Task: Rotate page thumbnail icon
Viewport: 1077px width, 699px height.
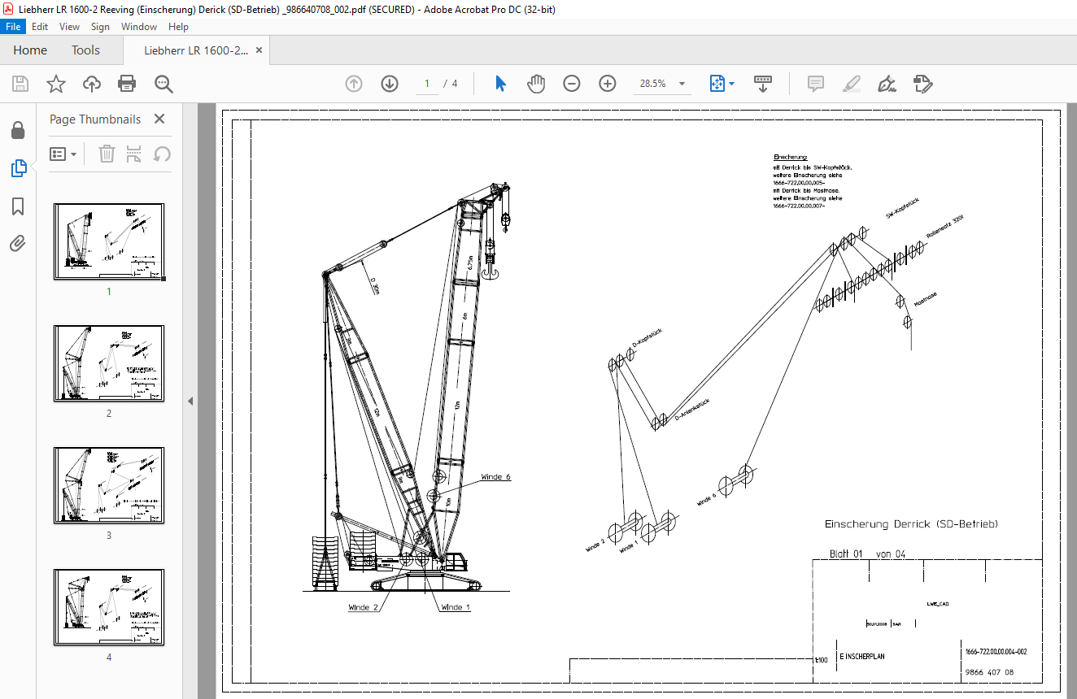Action: 162,154
